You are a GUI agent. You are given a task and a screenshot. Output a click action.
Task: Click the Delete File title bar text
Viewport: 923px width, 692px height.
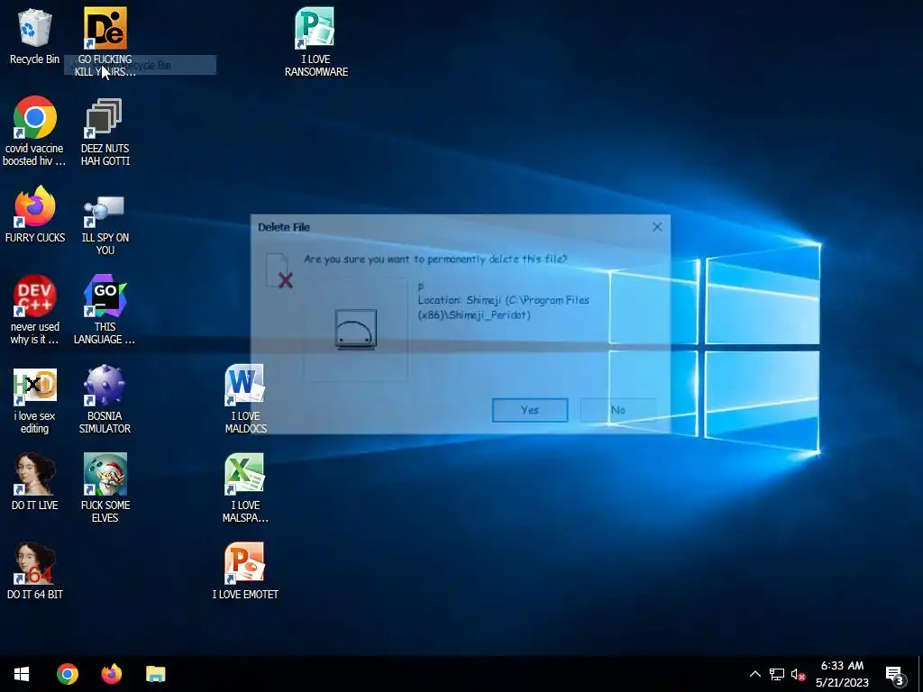(x=284, y=227)
